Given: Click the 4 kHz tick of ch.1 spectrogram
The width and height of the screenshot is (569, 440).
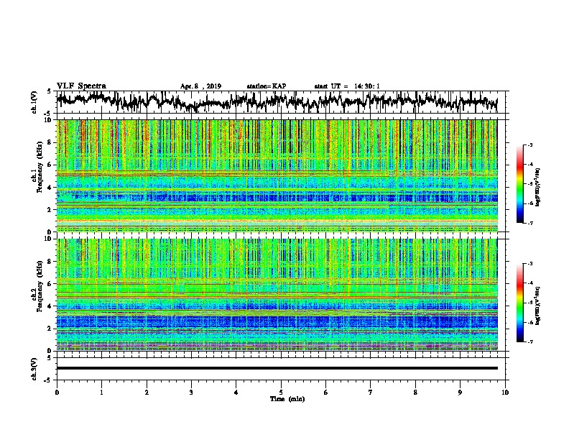Looking at the screenshot, I should (50, 188).
